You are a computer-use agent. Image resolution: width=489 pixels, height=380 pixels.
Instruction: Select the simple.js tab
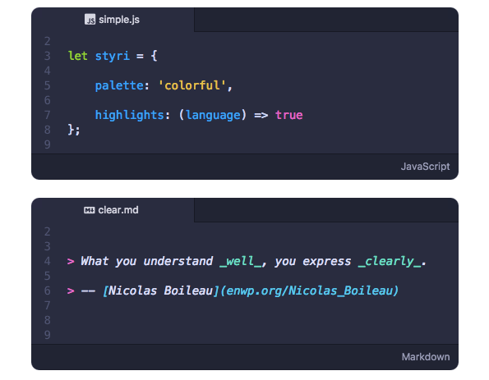click(113, 20)
